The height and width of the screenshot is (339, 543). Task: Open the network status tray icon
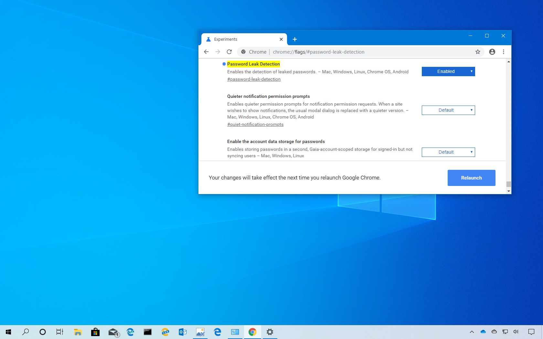[x=505, y=332]
